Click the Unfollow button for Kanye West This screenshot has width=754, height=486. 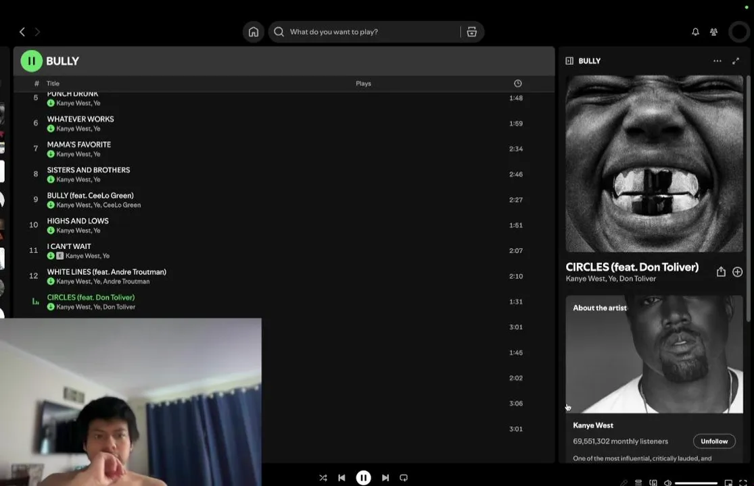point(714,441)
